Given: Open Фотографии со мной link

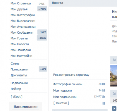Looking at the screenshot, I should [68, 84].
